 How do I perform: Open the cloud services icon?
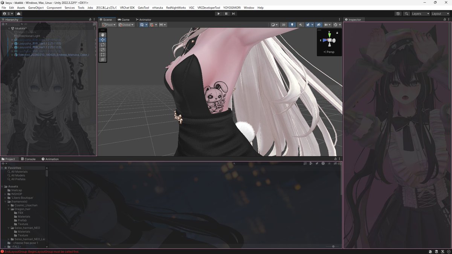point(18,14)
